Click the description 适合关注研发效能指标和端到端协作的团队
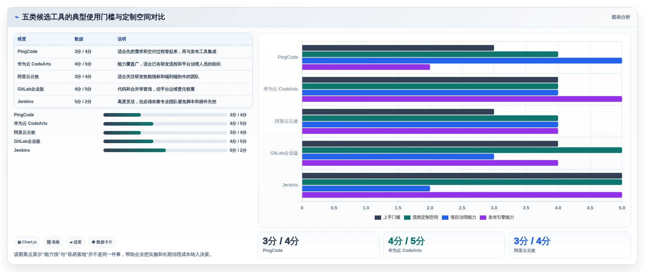Viewport: 645px width, 272px height. pos(158,77)
